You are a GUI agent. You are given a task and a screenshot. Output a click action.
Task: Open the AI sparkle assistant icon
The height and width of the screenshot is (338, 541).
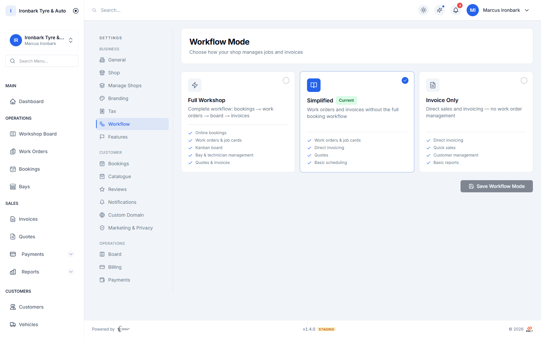click(440, 10)
